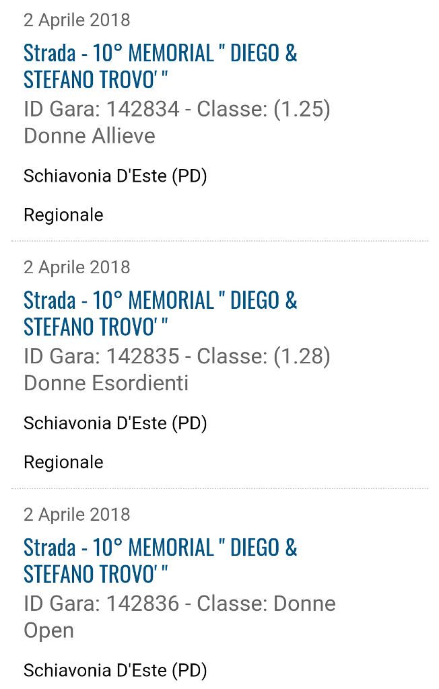The image size is (439, 689).
Task: Select the third 2 Aprile 2018 date
Action: coord(77,515)
